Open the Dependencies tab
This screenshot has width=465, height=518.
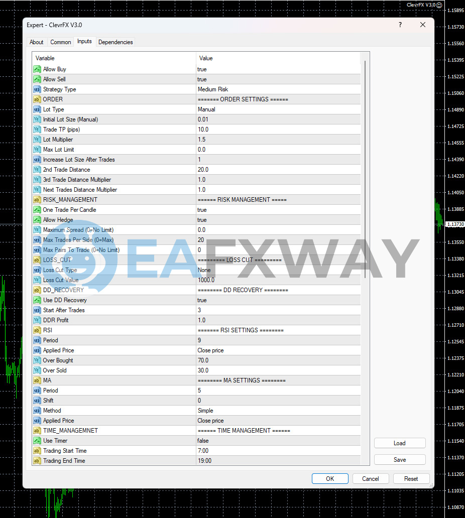click(x=115, y=42)
